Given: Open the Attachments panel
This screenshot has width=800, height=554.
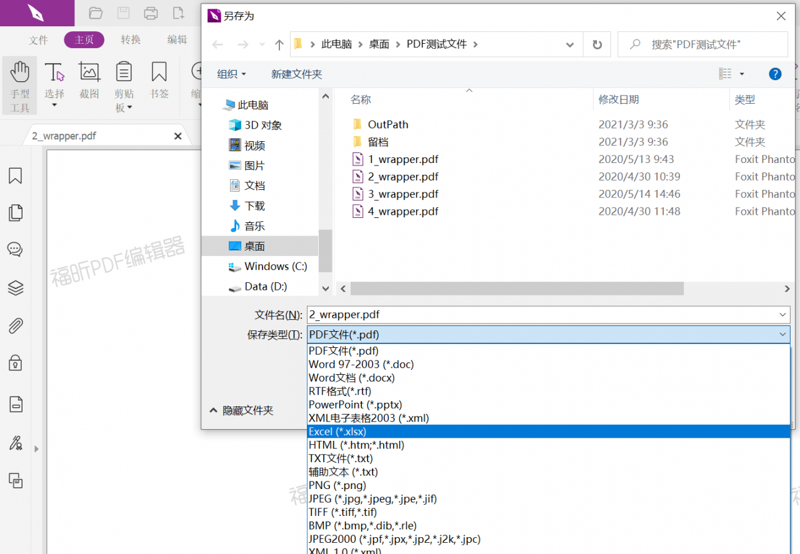Looking at the screenshot, I should (14, 325).
